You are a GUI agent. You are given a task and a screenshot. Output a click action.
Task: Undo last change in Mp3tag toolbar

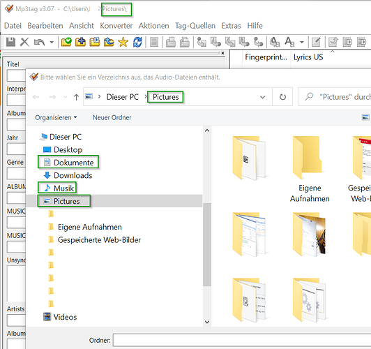pyautogui.click(x=39, y=42)
